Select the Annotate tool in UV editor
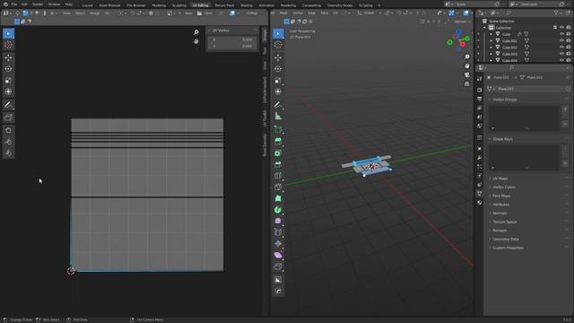This screenshot has height=323, width=574. [x=8, y=105]
